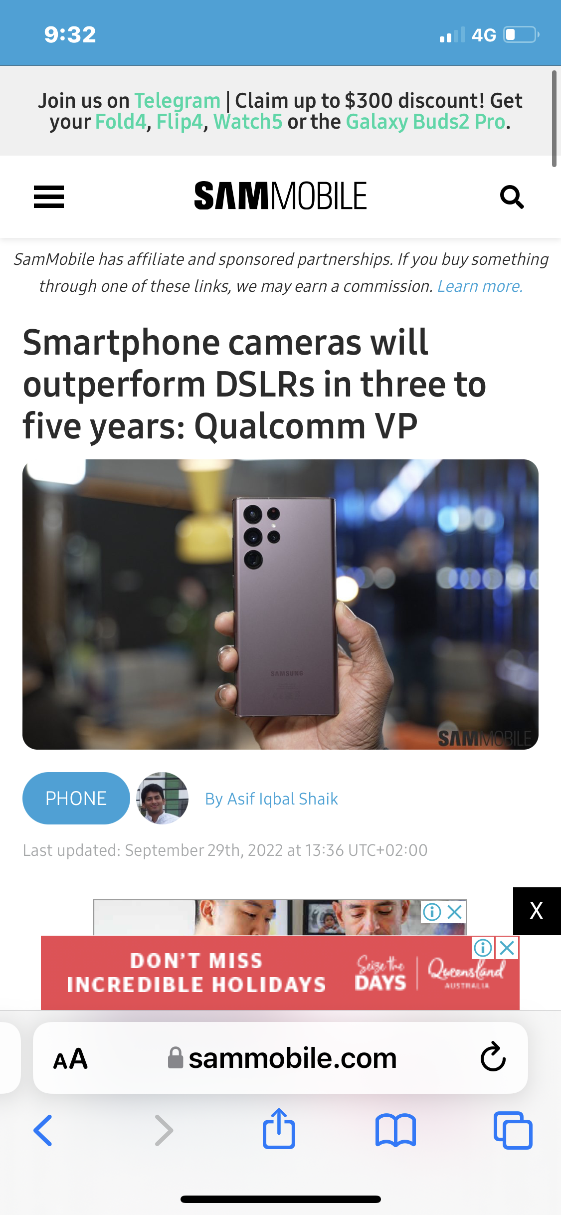The image size is (561, 1215).
Task: Close the black X ad overlay
Action: click(537, 911)
